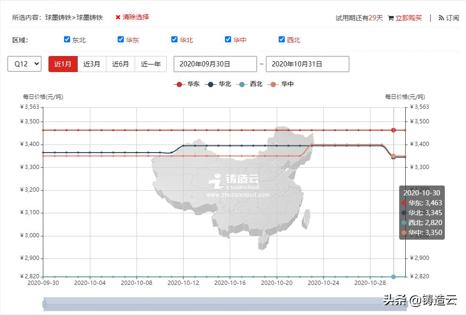Click the 2020-10-30 data tooltip box
The height and width of the screenshot is (315, 466).
pos(421,212)
